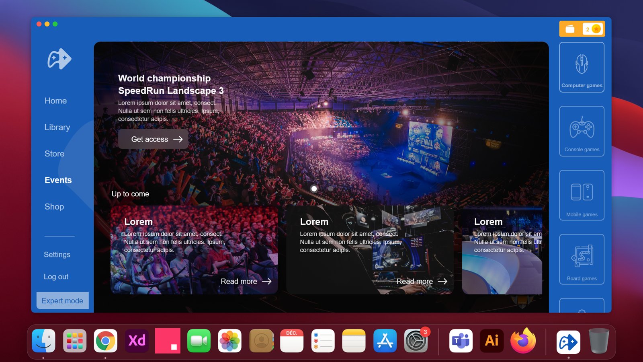Open the Notes app in the dock

tap(354, 341)
